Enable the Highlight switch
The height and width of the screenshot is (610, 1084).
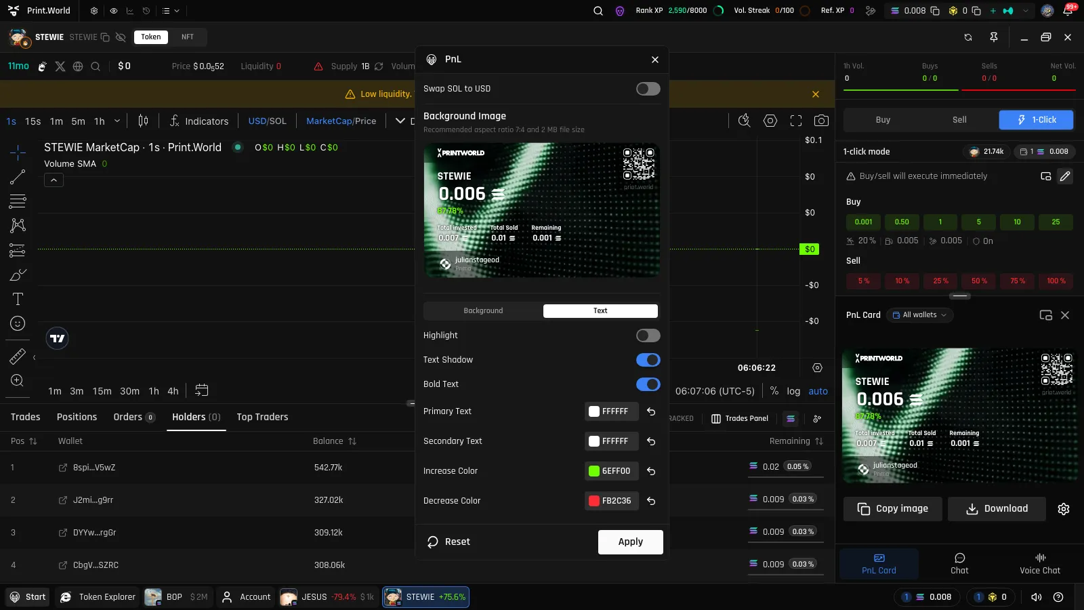[x=648, y=335]
